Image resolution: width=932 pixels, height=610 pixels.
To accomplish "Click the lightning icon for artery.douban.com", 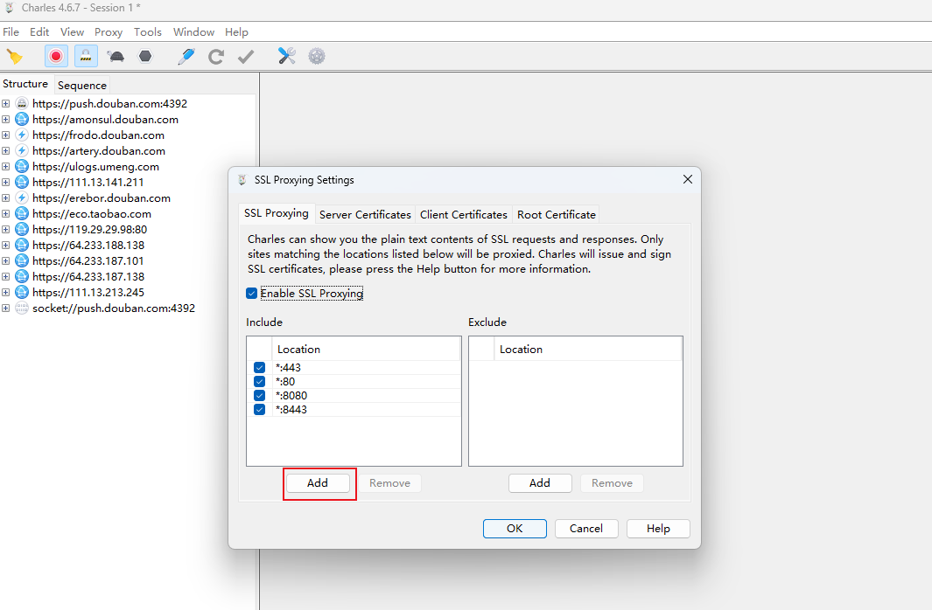I will click(22, 150).
